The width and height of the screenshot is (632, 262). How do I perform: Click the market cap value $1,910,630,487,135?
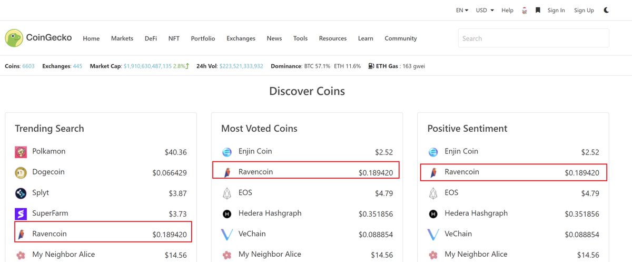pos(148,66)
